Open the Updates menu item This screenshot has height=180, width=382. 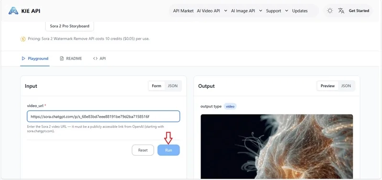(300, 11)
